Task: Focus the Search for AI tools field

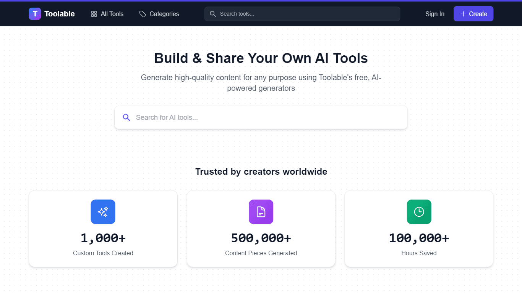Action: tap(261, 118)
